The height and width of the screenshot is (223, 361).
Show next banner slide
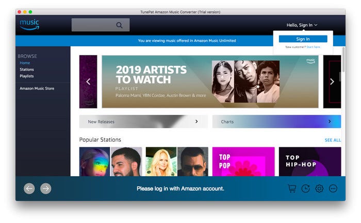[332, 81]
